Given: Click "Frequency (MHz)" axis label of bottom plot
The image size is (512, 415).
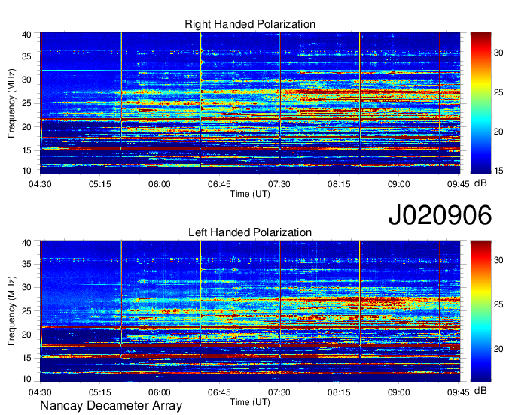Looking at the screenshot, I should pyautogui.click(x=11, y=311).
